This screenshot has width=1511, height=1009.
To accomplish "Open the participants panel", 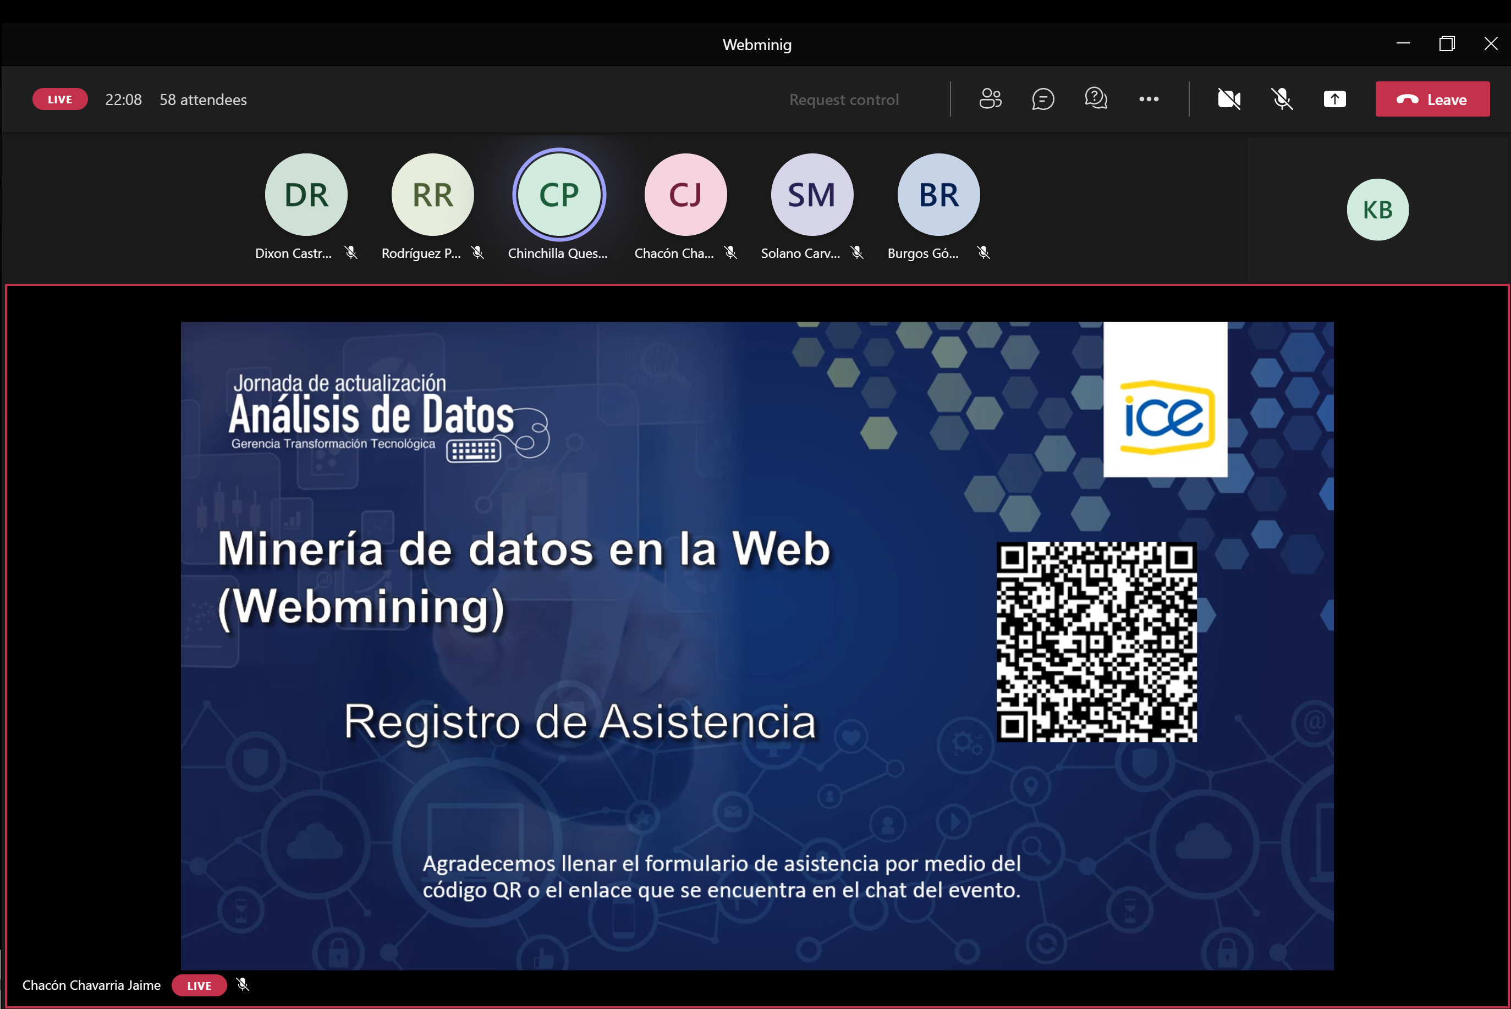I will pos(990,99).
